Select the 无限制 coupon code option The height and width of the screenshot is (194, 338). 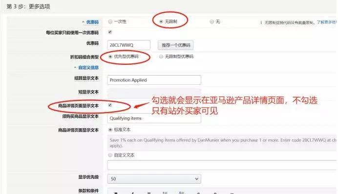click(x=161, y=21)
